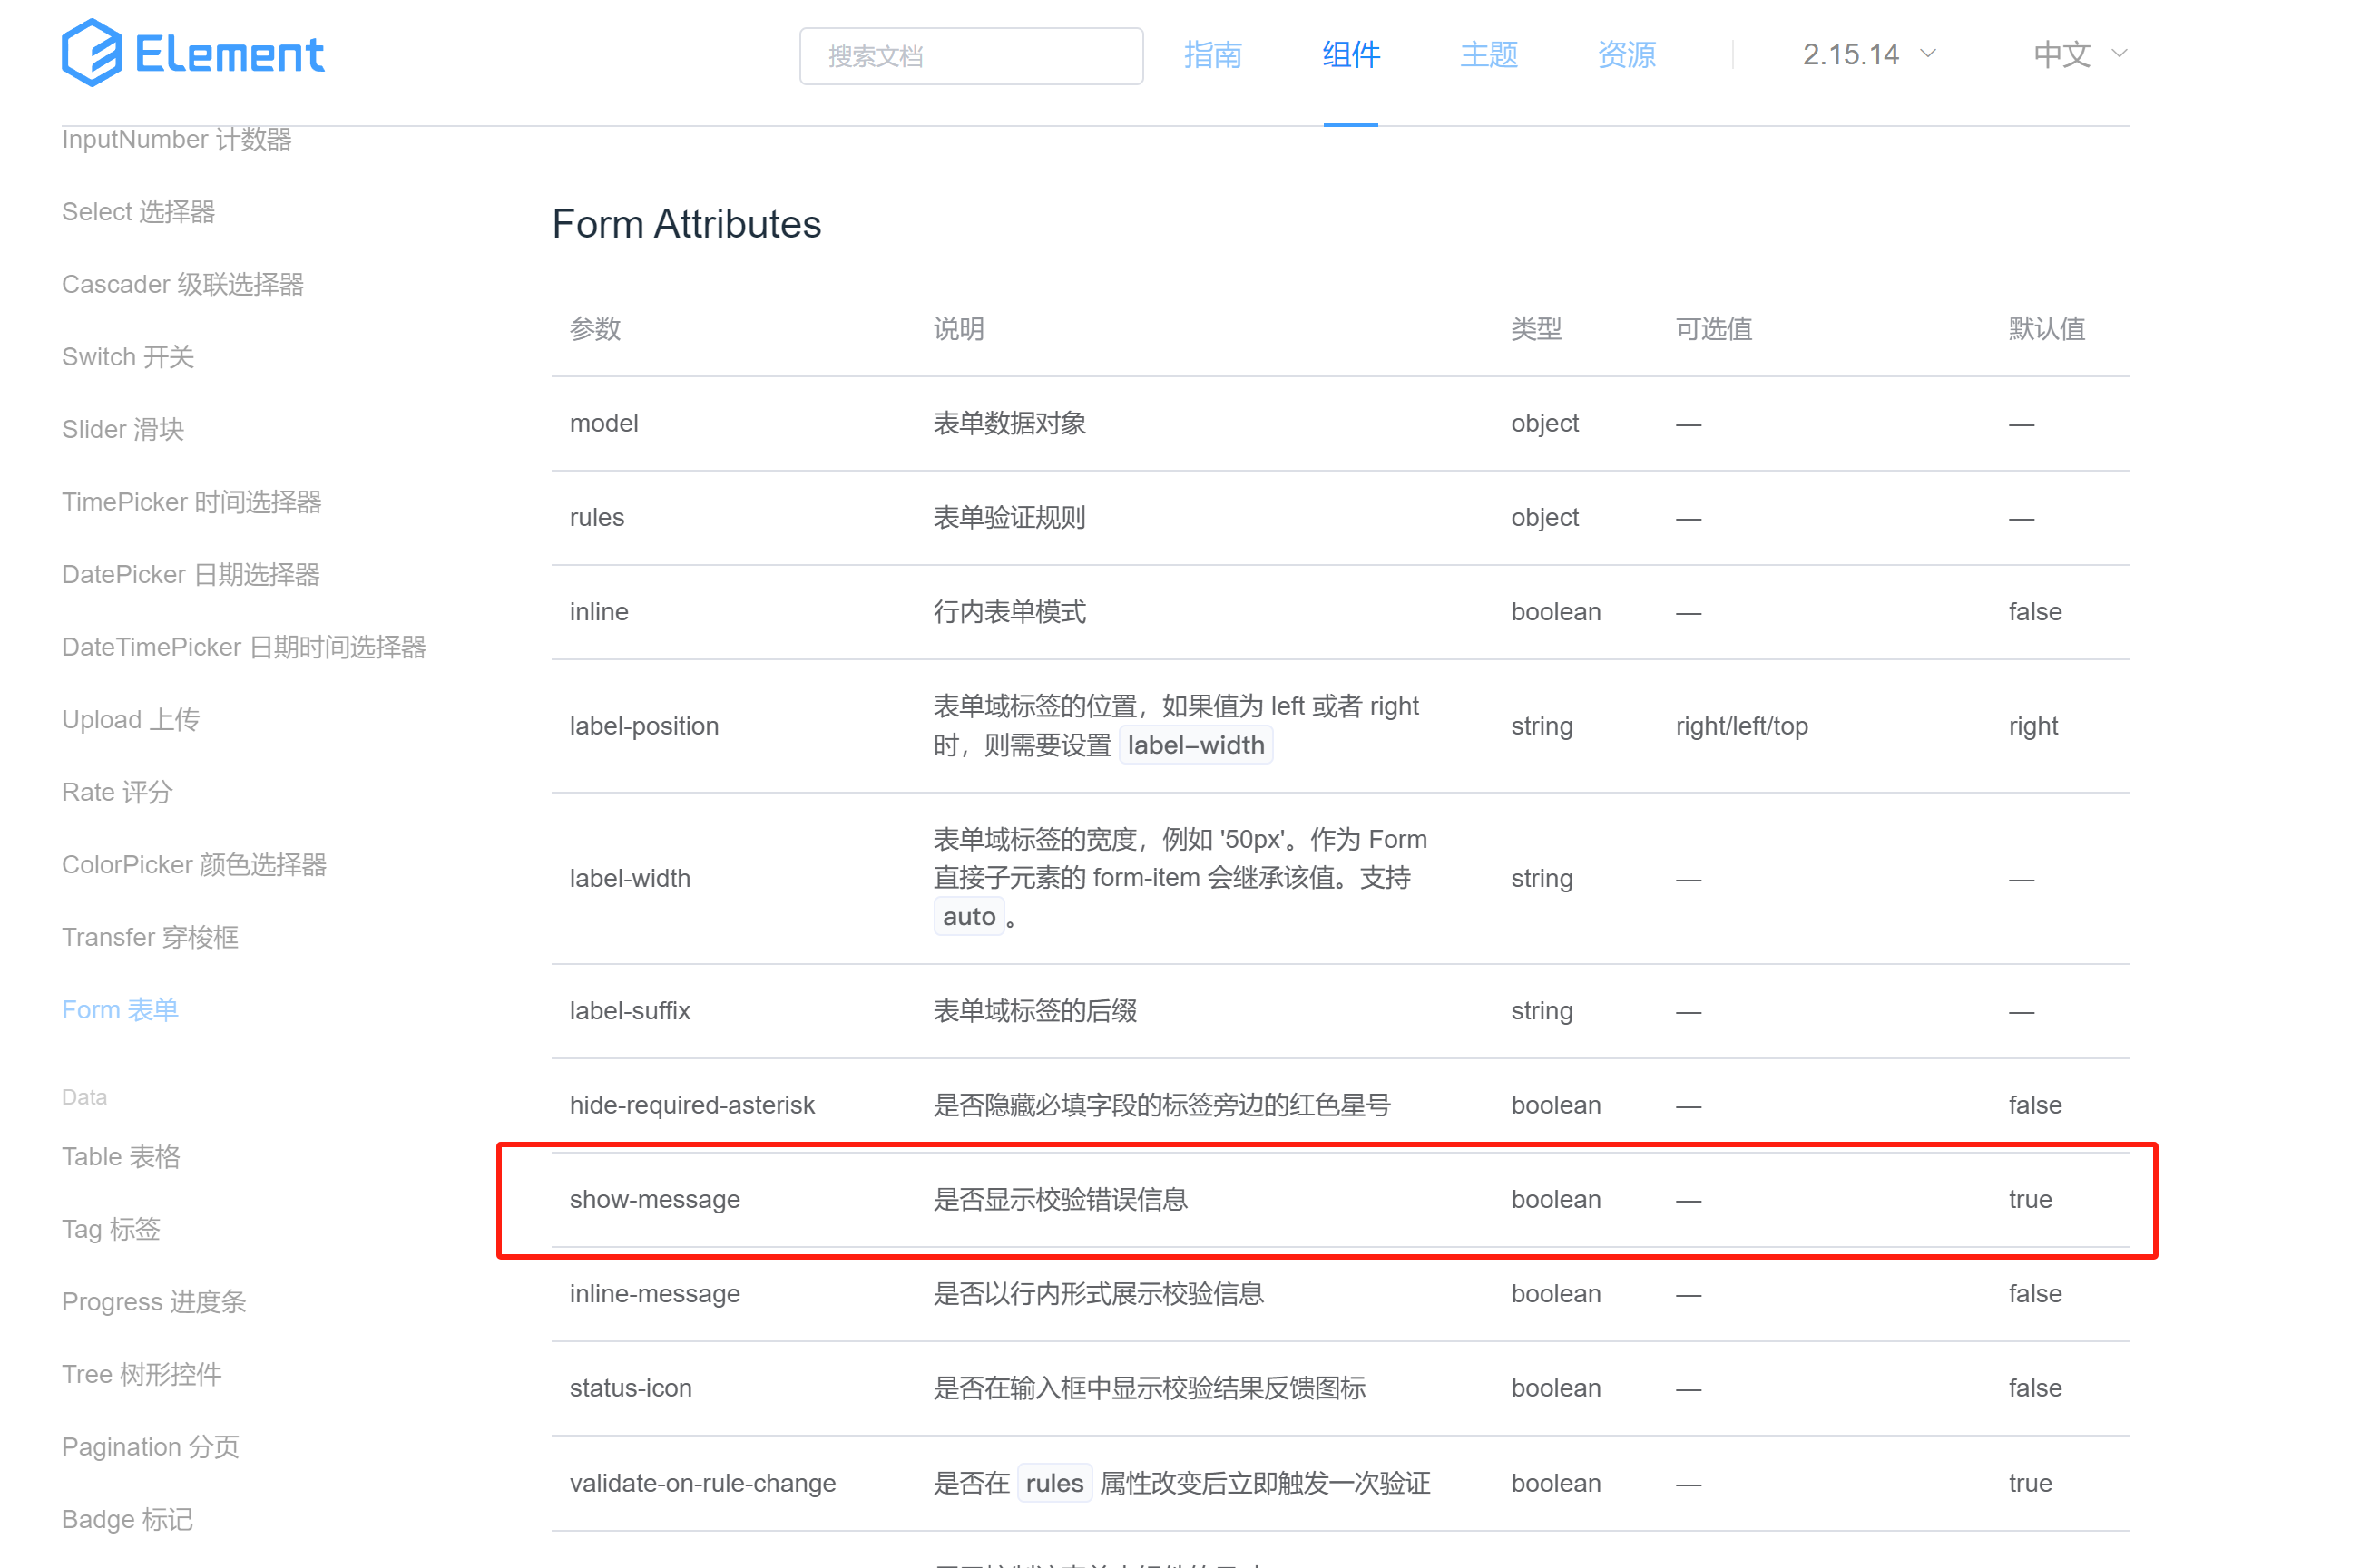
Task: Switch to the 主题 tab
Action: point(1488,55)
